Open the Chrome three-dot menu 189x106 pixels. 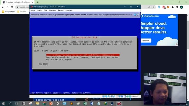click(x=186, y=7)
